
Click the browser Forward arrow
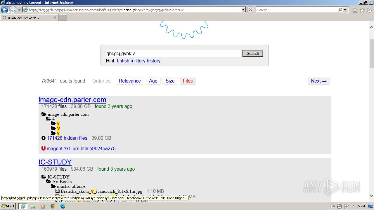pos(12,10)
